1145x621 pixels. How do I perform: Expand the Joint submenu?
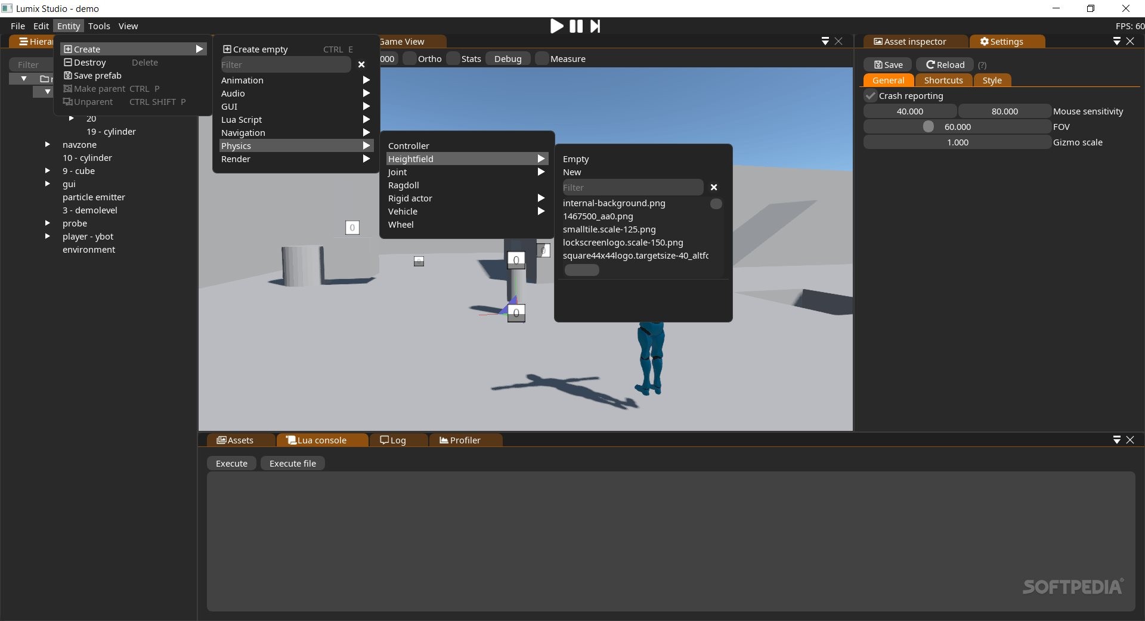coord(467,172)
